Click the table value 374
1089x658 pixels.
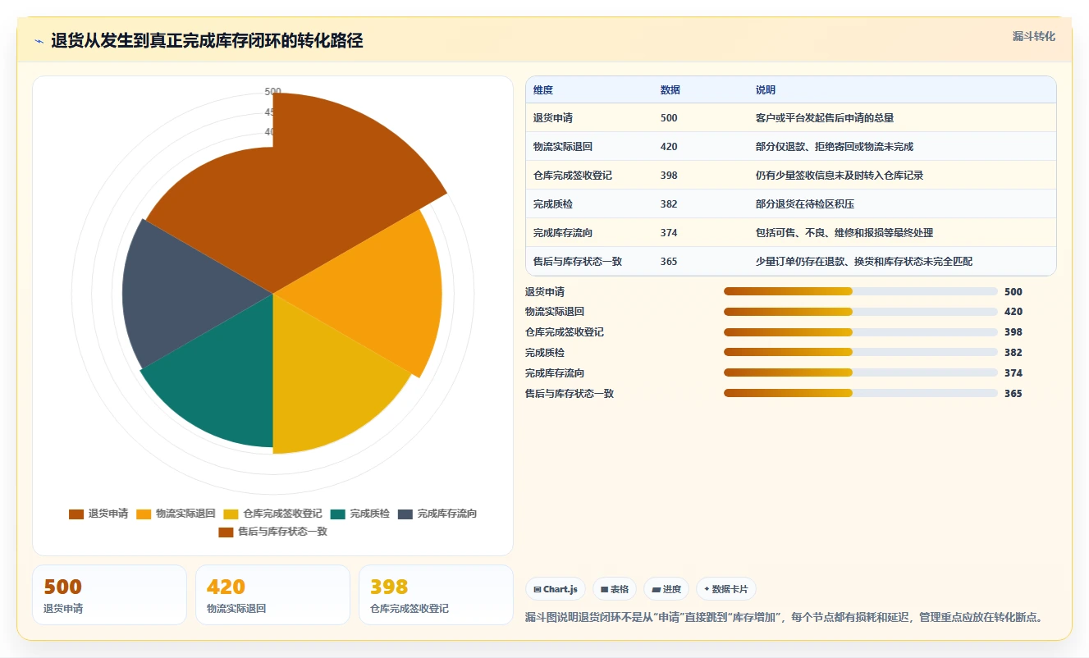(669, 233)
